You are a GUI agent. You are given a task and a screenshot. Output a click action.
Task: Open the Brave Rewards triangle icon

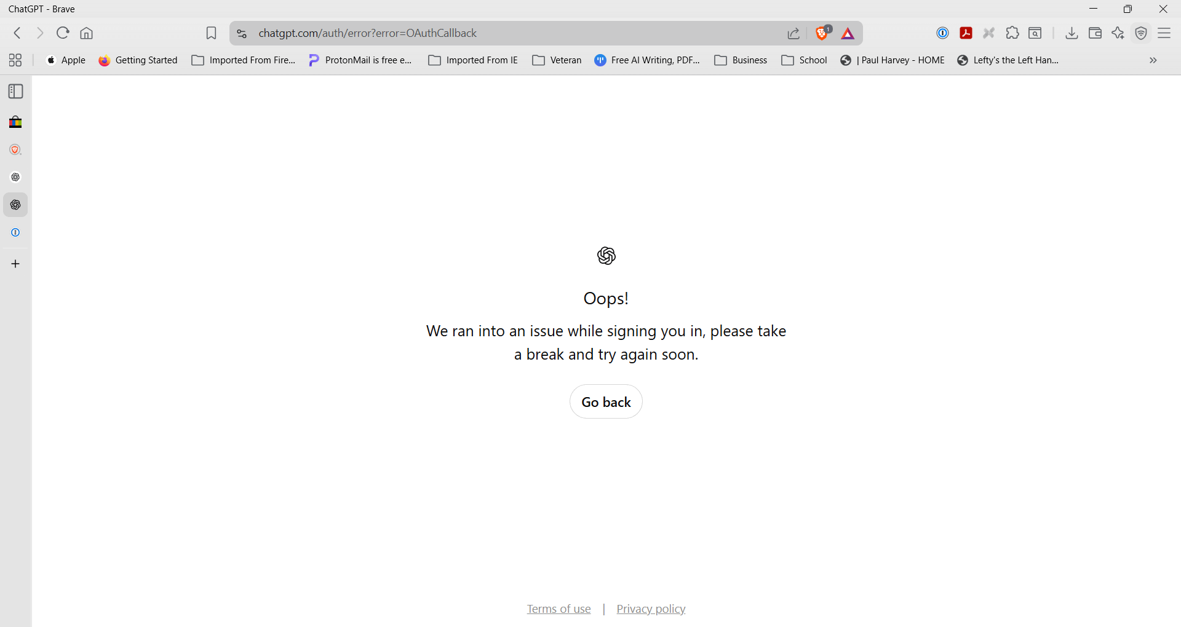coord(848,34)
